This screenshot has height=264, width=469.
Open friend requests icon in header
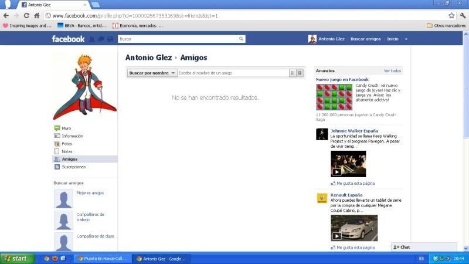point(92,39)
